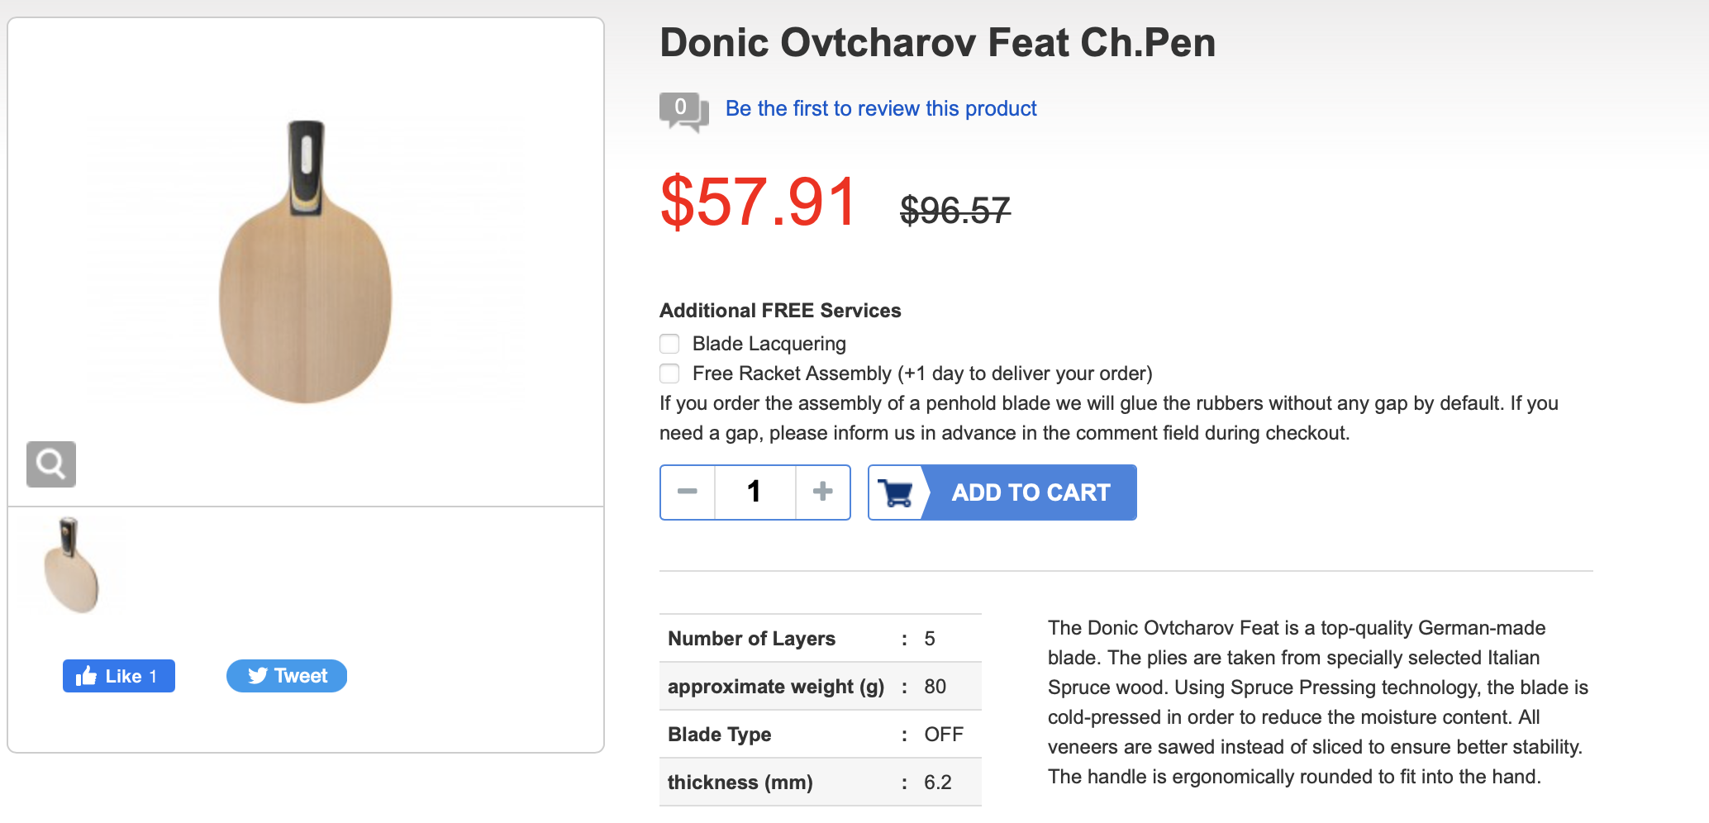Select the small blade thumbnail image

[73, 565]
